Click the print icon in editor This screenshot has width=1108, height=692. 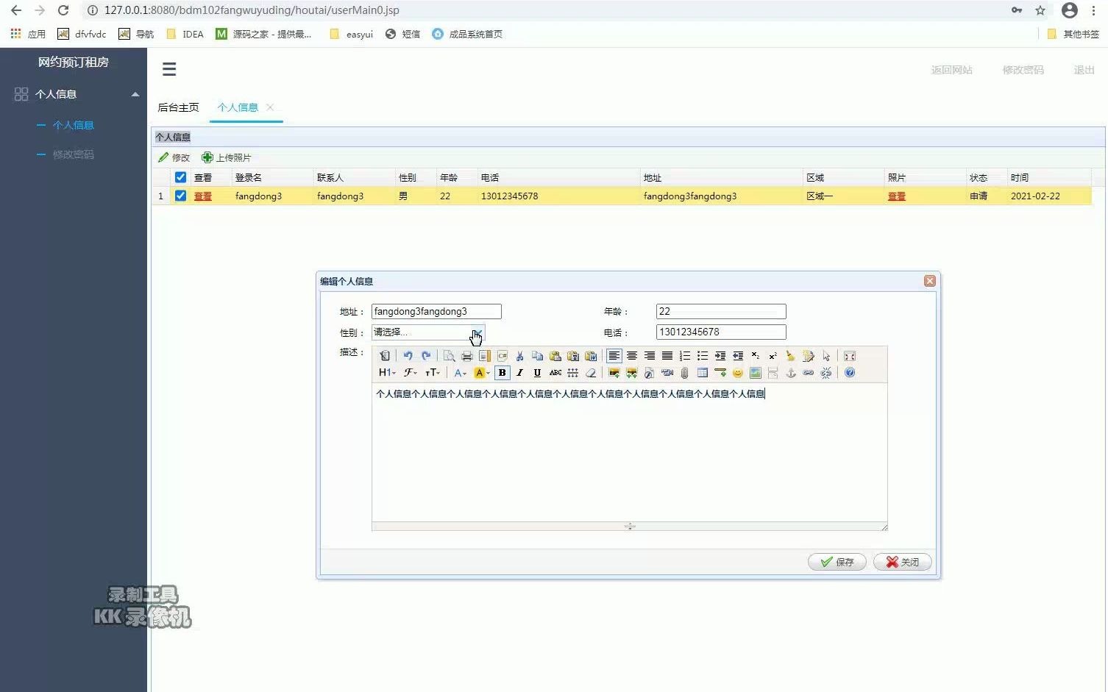coord(466,356)
